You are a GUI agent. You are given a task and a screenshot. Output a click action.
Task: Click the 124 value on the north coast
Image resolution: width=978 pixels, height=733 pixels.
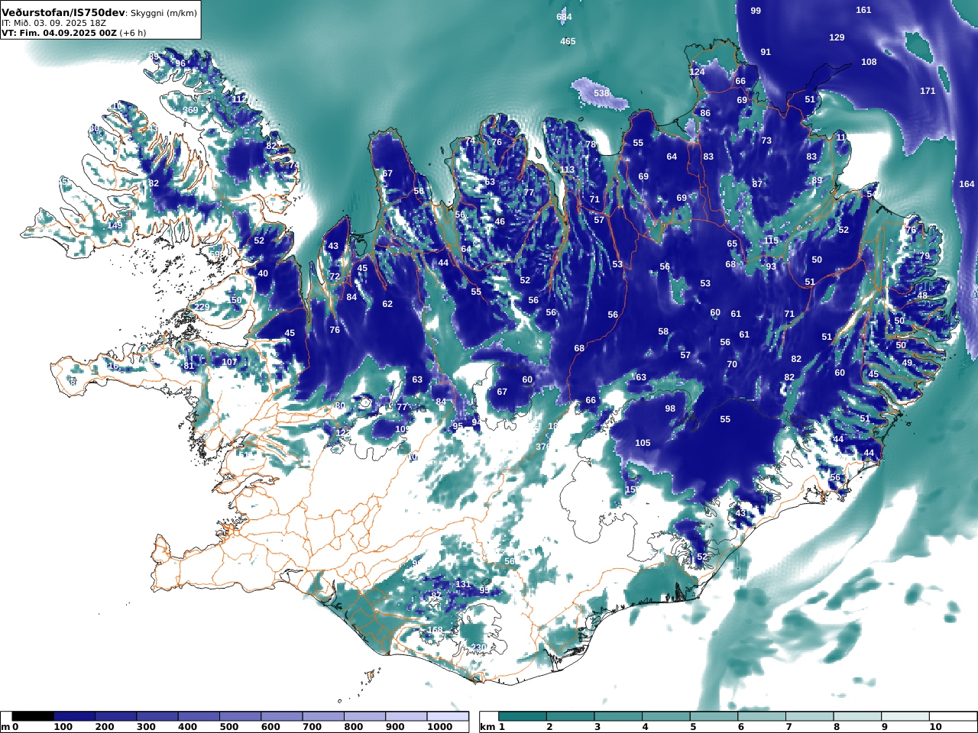click(x=697, y=72)
